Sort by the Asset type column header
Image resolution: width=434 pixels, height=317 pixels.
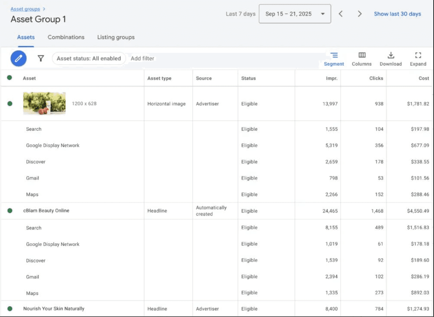tap(159, 78)
